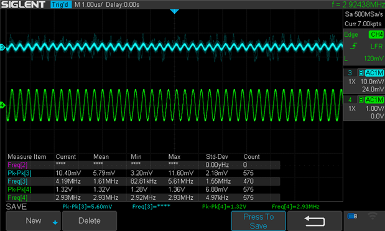Select the Freq[3] measurement row
Screen dimensions: 385x231
[144, 181]
